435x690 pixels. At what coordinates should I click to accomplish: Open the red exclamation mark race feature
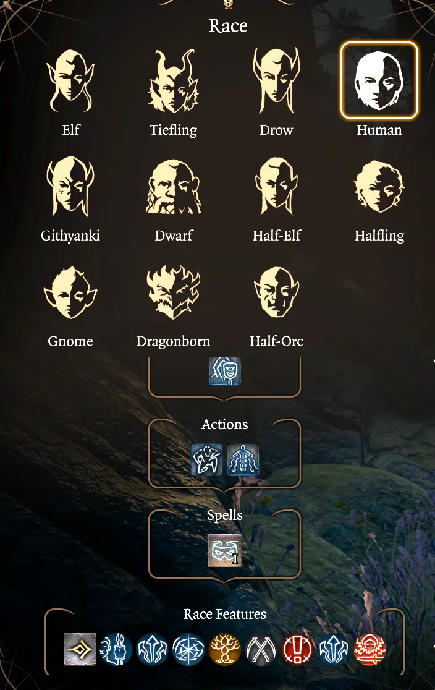tap(297, 650)
